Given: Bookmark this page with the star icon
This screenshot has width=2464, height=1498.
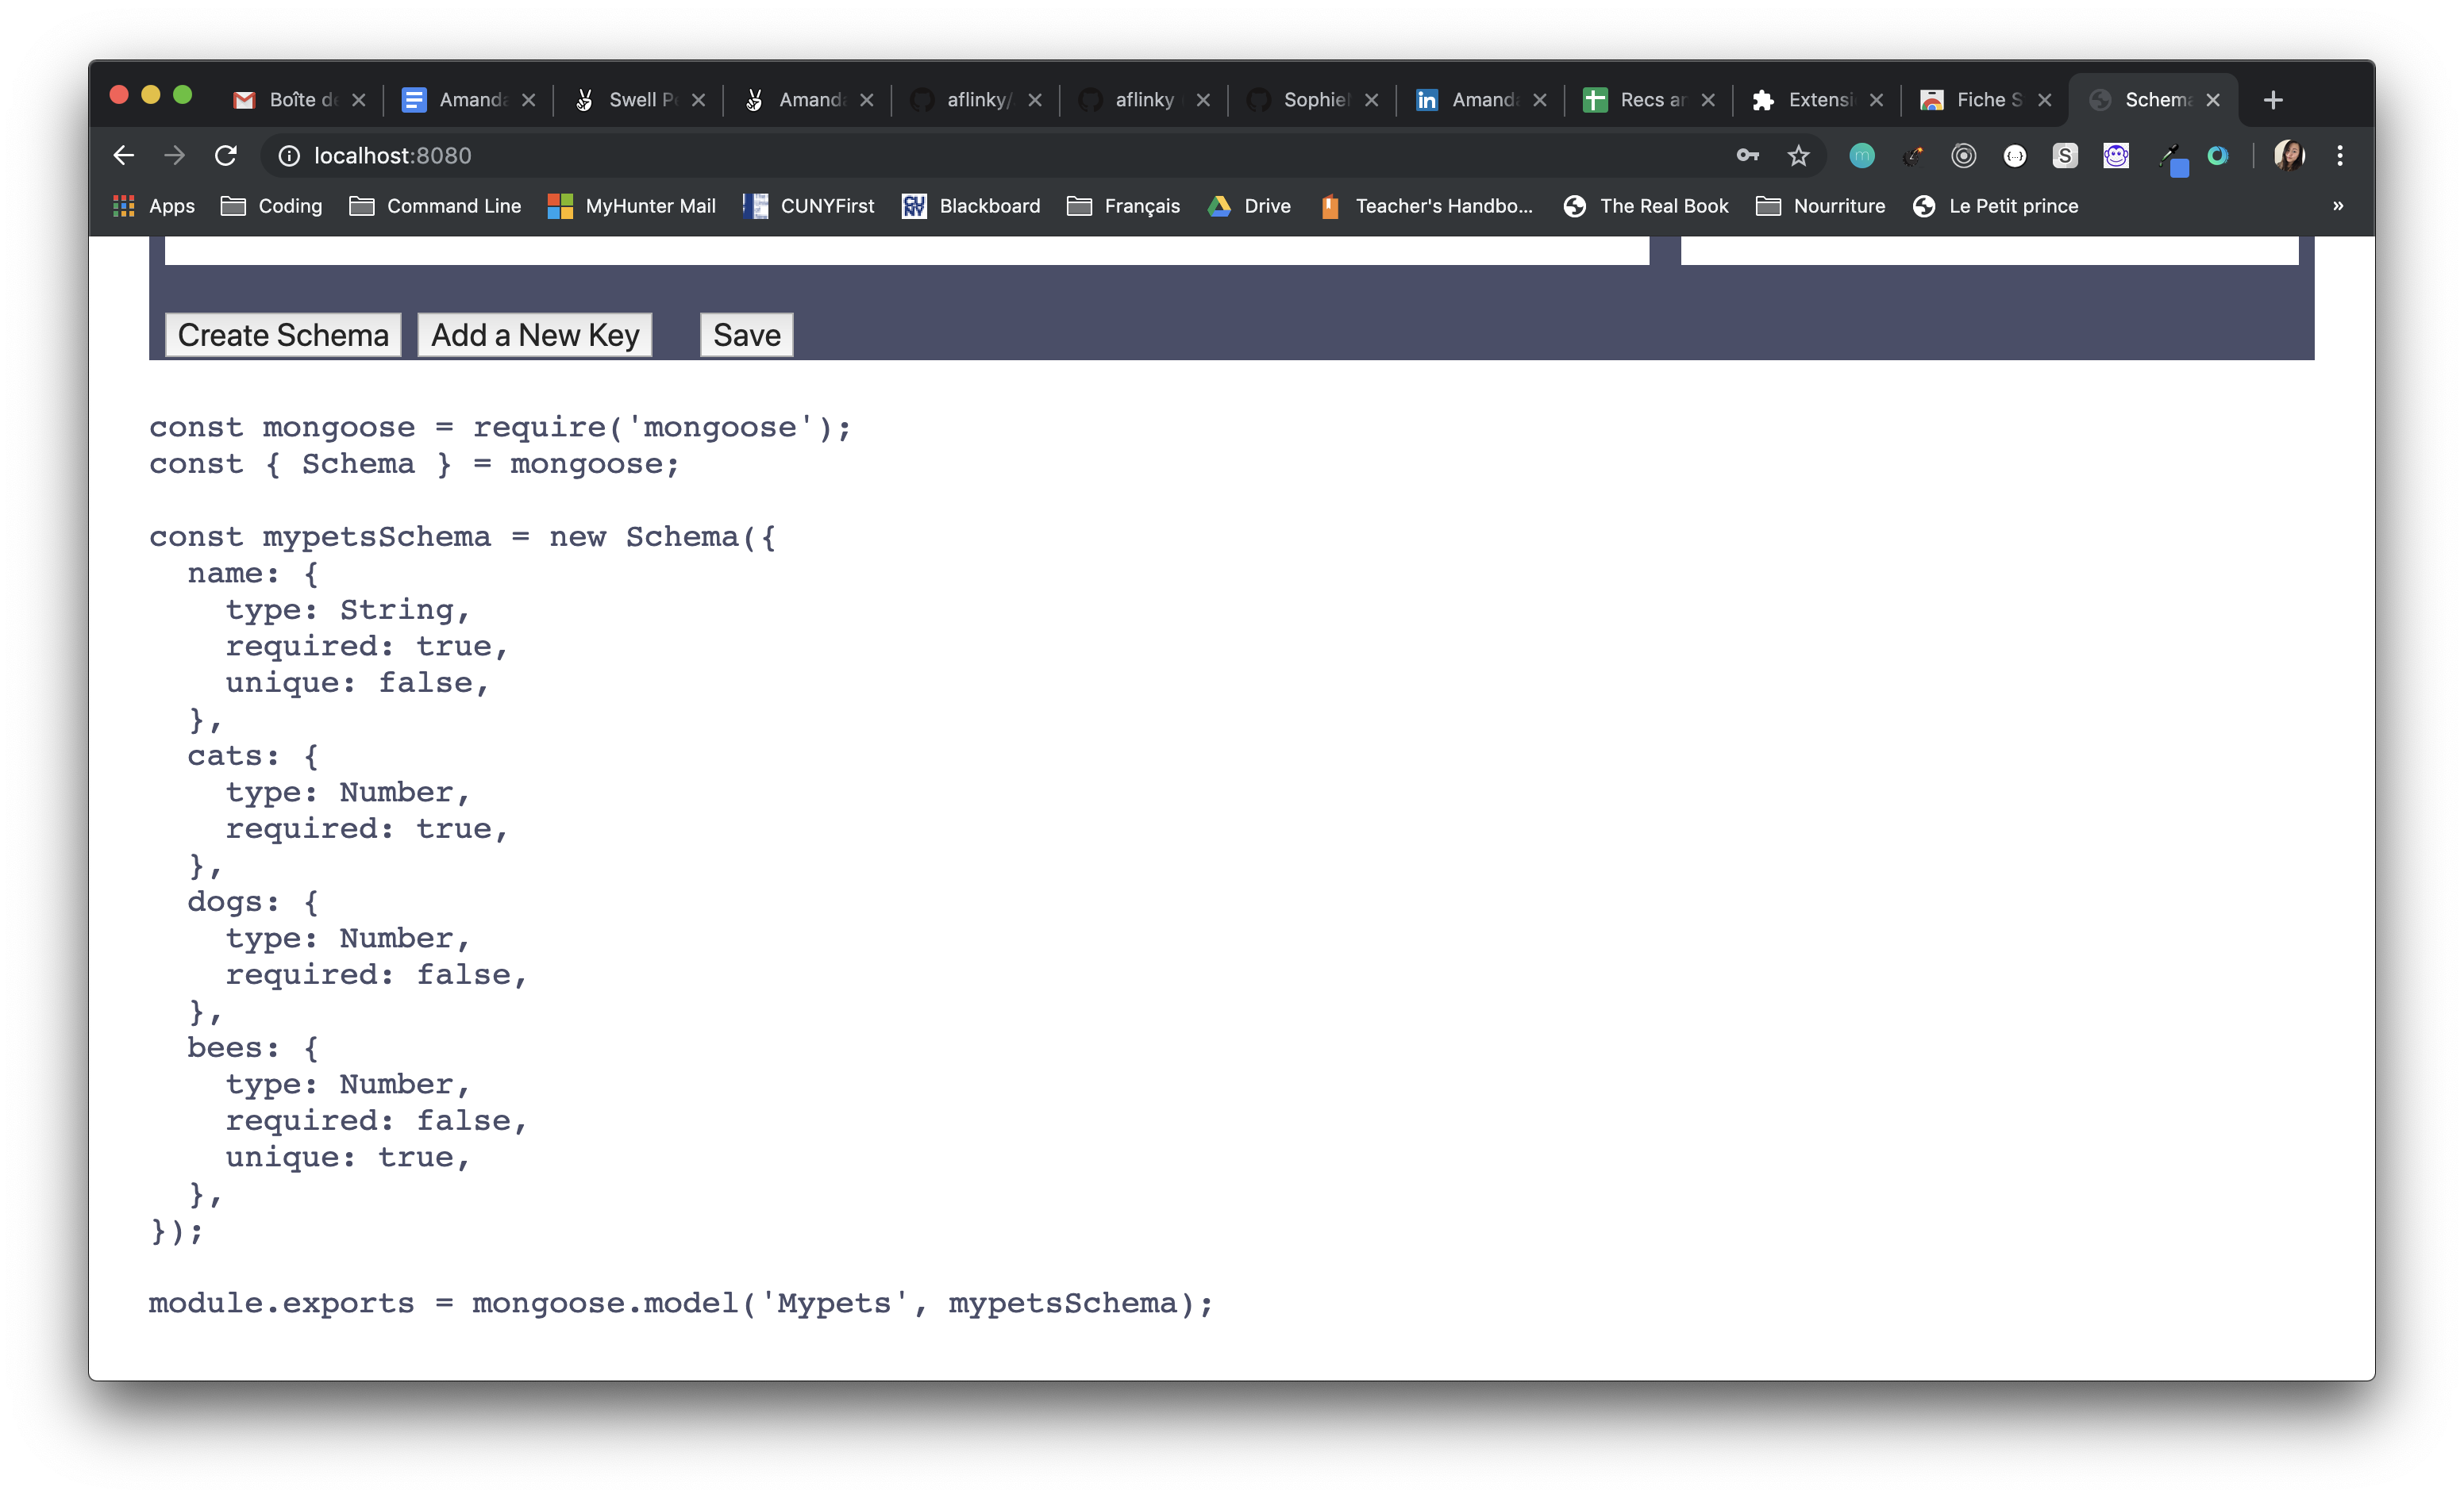Looking at the screenshot, I should (x=1798, y=156).
